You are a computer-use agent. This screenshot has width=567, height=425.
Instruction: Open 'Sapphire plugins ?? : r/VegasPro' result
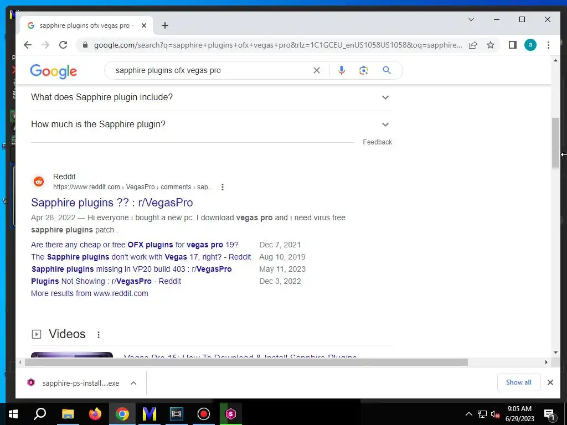(x=112, y=203)
